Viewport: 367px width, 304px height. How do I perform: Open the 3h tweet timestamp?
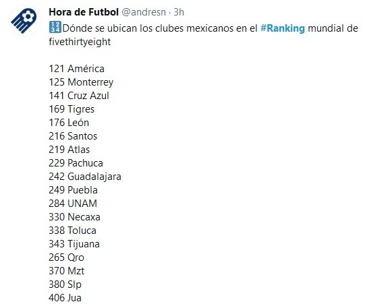pos(179,12)
